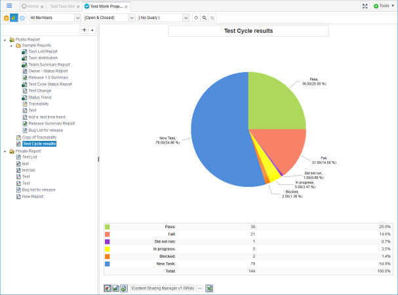Open Traceability under Sample Reports
Viewport: 398px width, 295px height.
pyautogui.click(x=38, y=104)
